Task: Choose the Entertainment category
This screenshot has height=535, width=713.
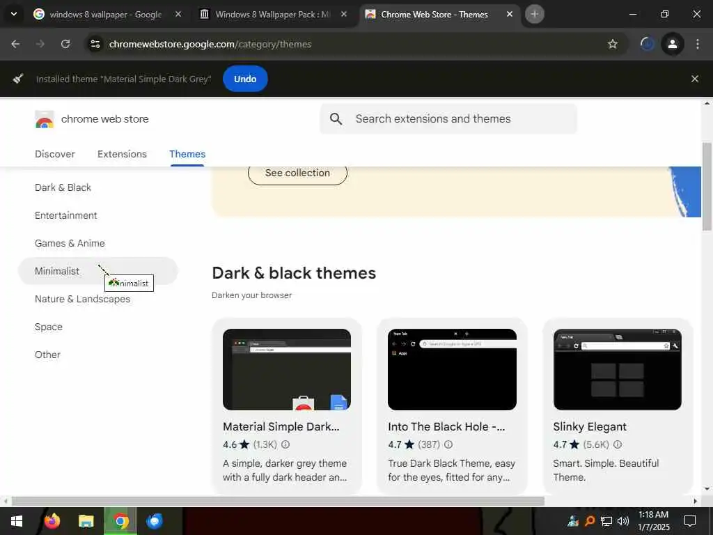Action: tap(66, 215)
